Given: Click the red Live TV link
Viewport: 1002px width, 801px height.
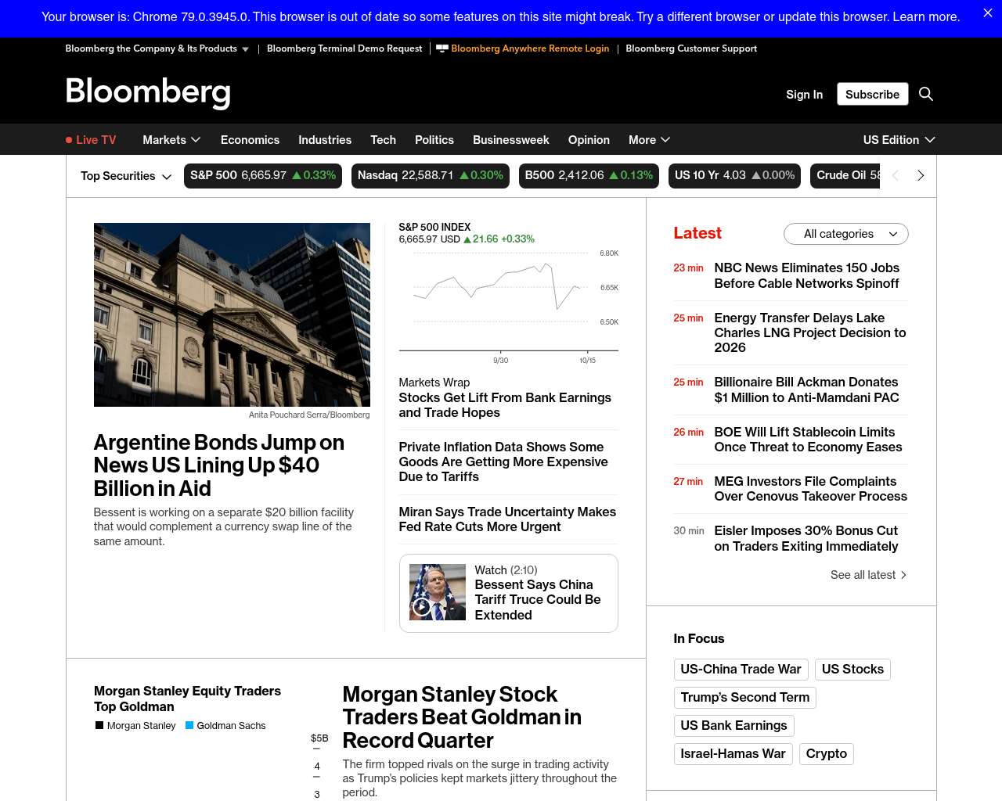Looking at the screenshot, I should click(91, 140).
